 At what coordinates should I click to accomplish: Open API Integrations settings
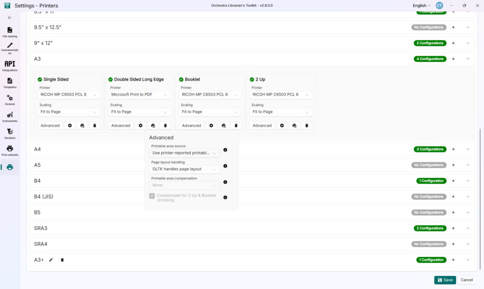tap(10, 66)
